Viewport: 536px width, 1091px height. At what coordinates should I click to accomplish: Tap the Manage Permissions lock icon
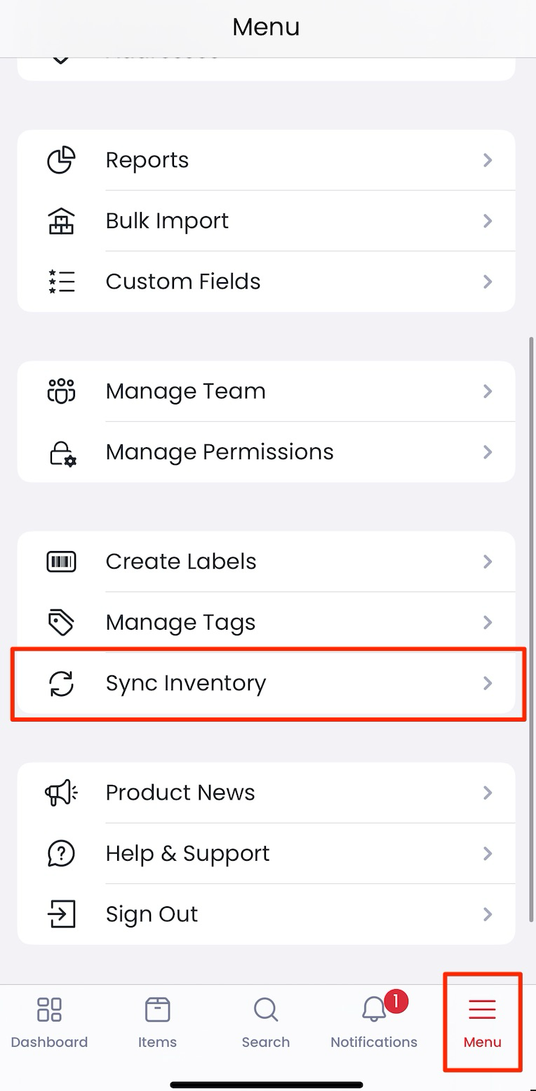click(62, 452)
